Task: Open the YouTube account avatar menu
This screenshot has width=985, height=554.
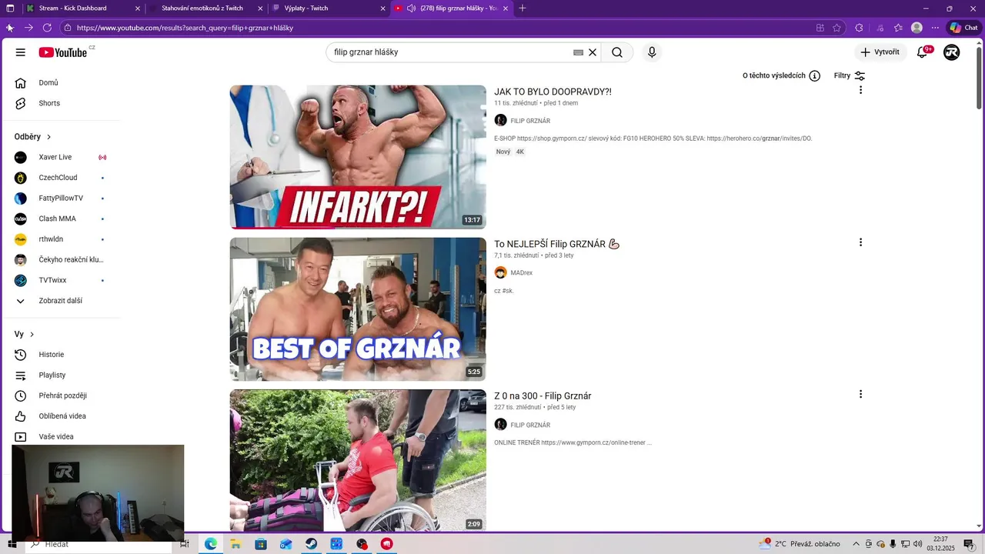Action: [952, 52]
